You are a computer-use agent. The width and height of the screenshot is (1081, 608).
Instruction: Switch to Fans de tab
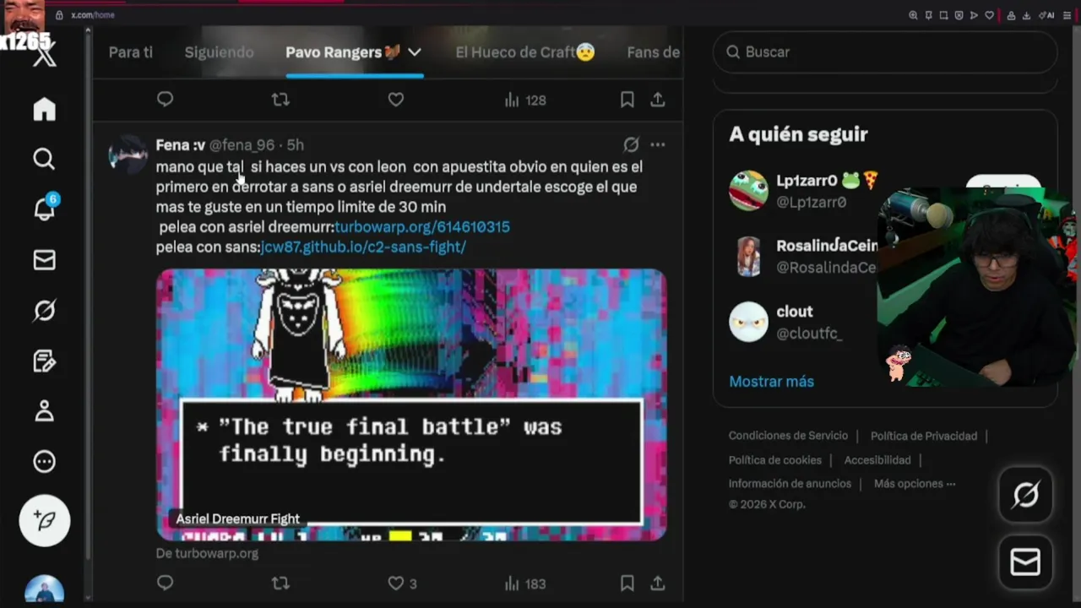pos(654,52)
